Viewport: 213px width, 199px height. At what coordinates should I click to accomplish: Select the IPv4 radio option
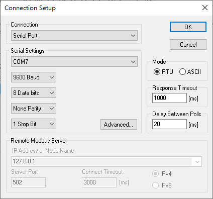155,174
